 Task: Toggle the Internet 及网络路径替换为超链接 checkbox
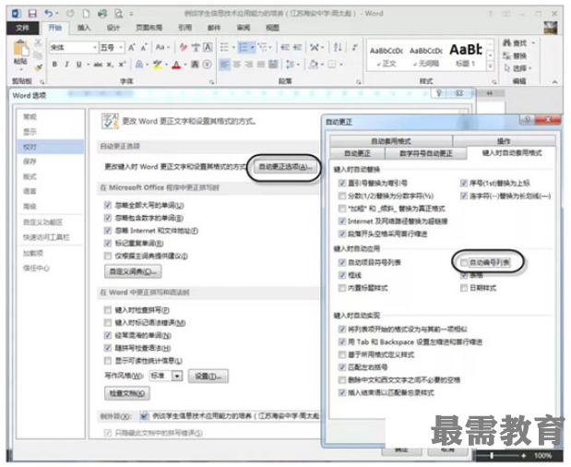coord(342,222)
